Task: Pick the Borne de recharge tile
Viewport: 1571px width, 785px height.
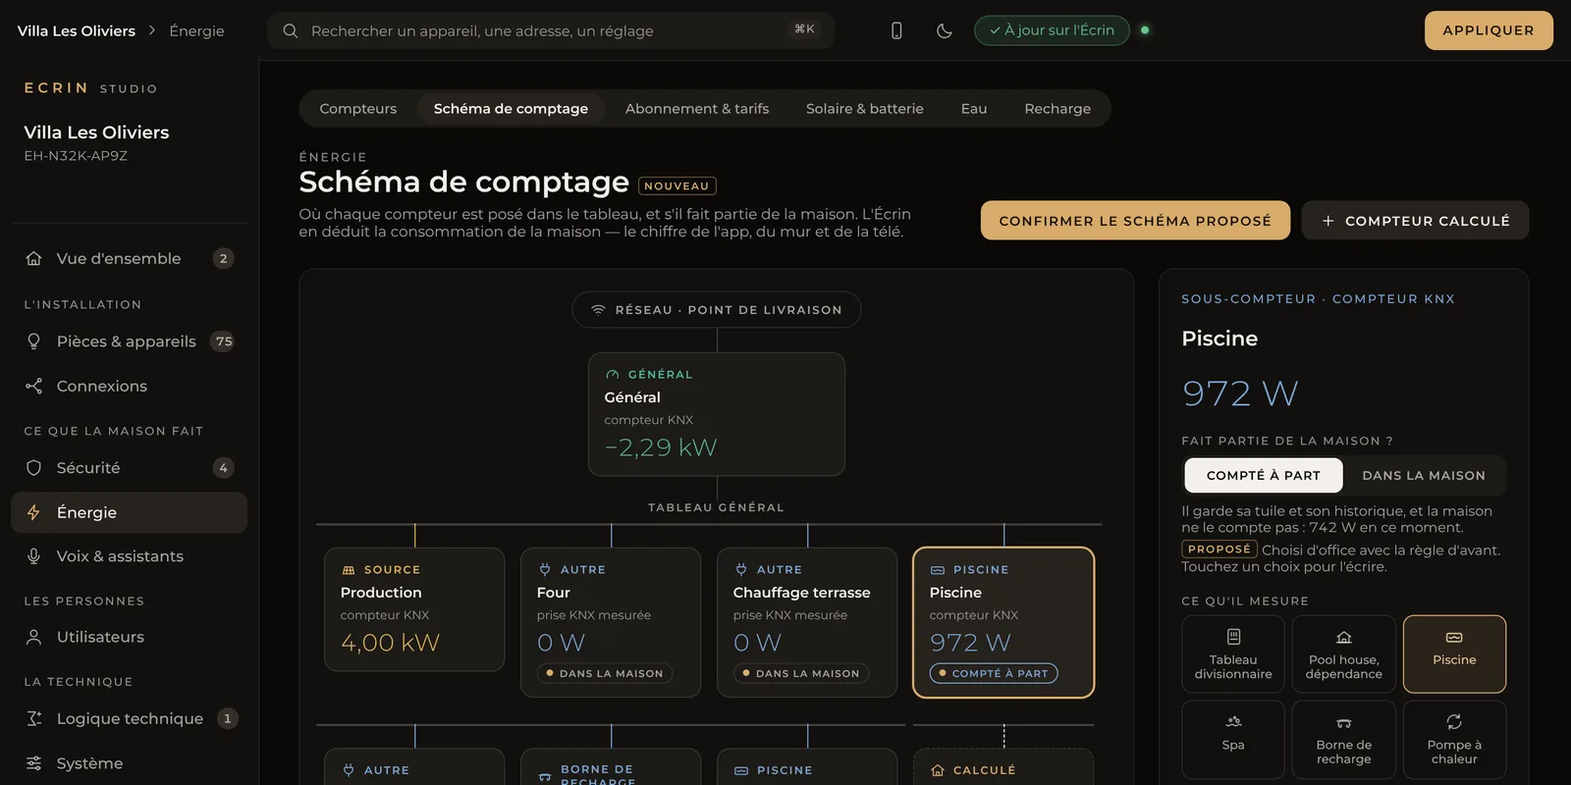Action: (x=1344, y=739)
